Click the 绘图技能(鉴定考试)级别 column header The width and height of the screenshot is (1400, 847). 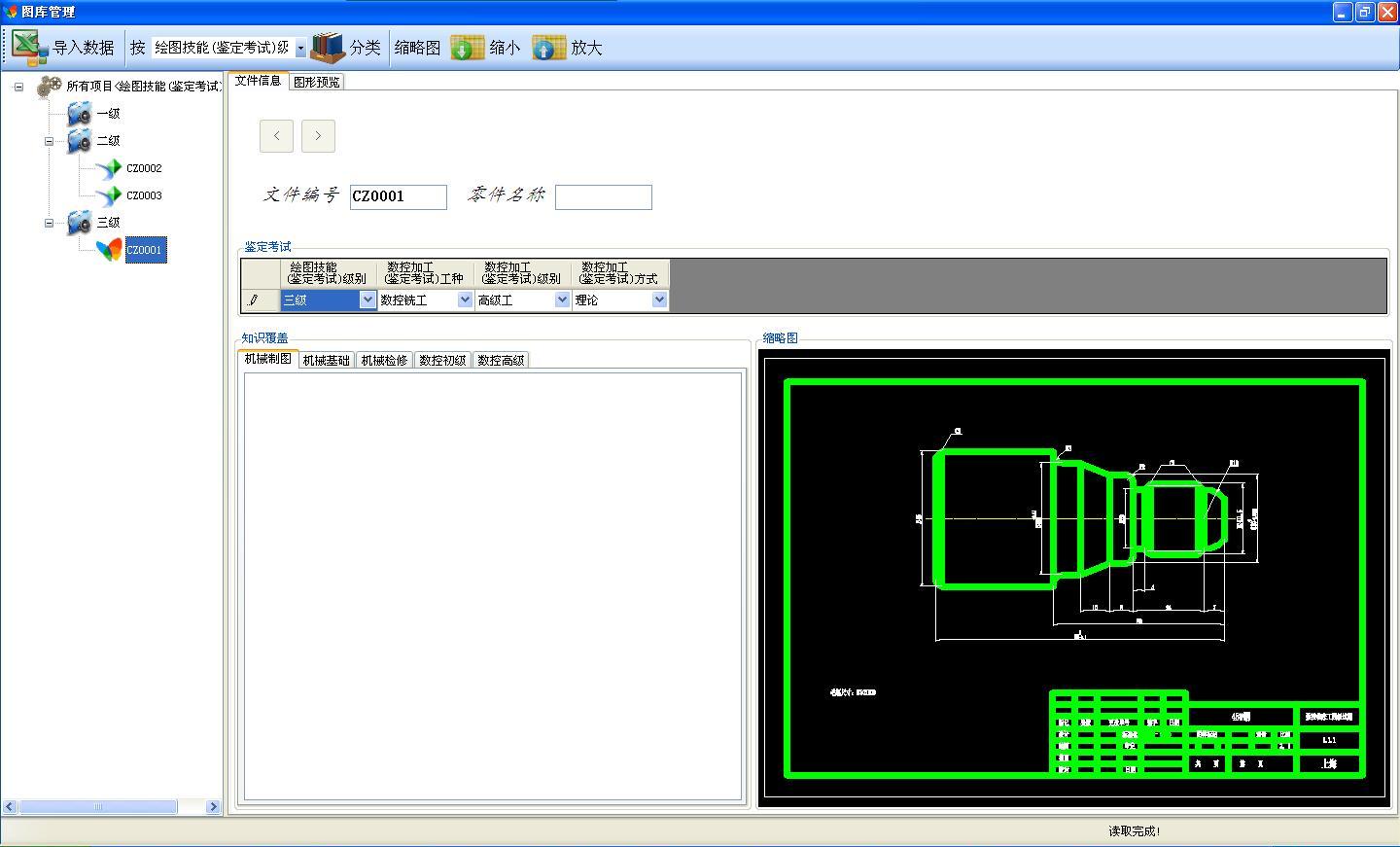pos(329,273)
